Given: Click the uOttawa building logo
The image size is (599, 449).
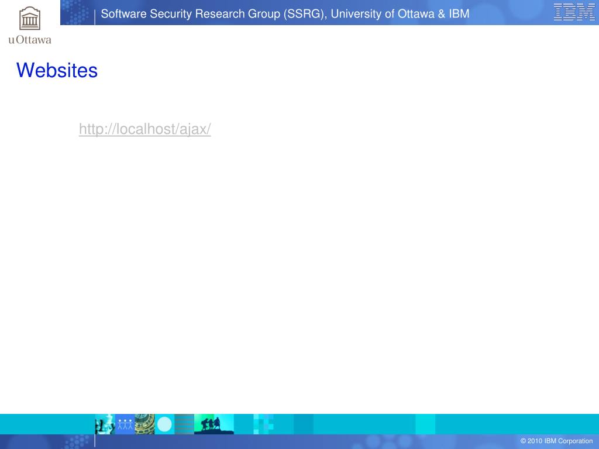Looking at the screenshot, I should 30,18.
